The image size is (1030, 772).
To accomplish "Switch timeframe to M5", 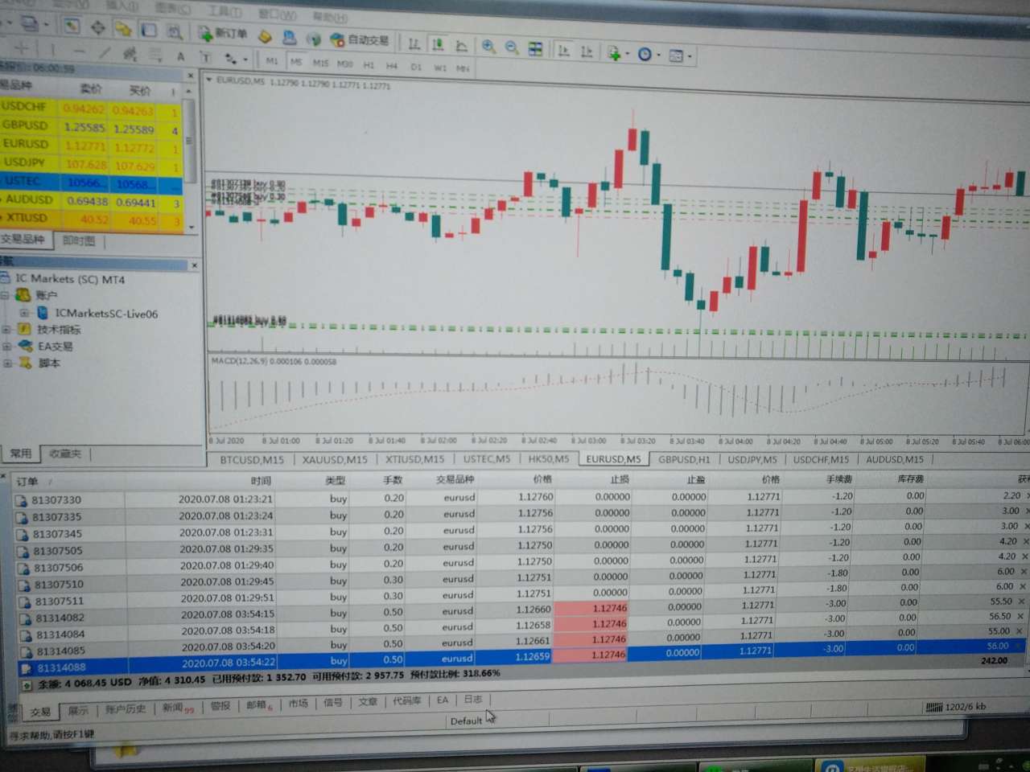I will tap(295, 61).
